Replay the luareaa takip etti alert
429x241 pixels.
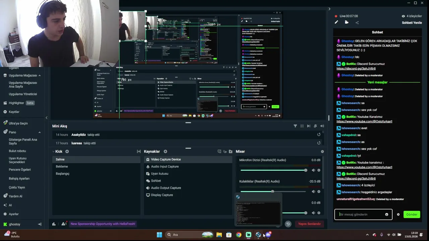[x=319, y=143]
